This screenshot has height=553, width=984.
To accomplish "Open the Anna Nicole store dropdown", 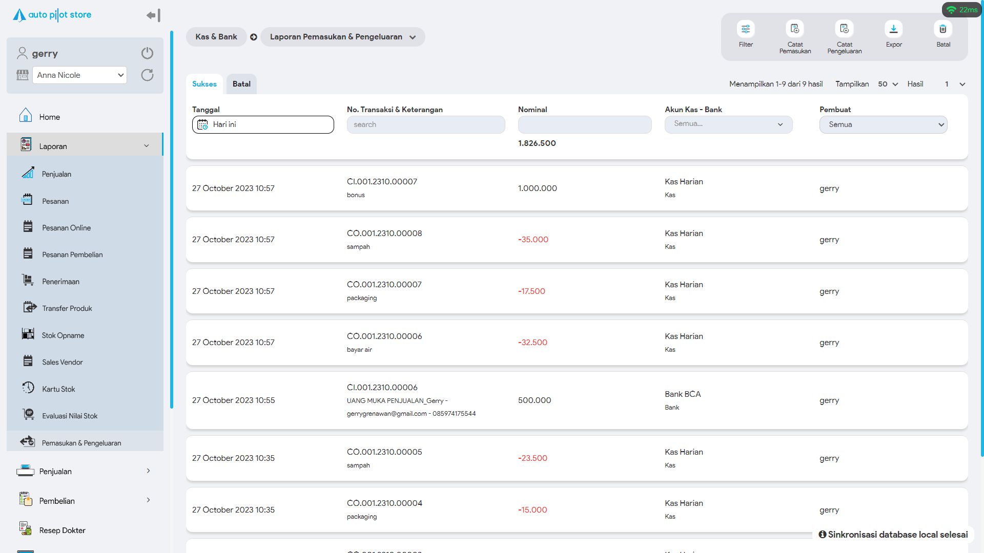I will pos(79,75).
